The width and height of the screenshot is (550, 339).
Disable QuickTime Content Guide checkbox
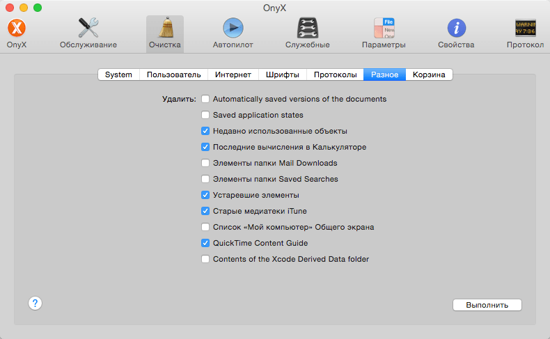point(205,243)
